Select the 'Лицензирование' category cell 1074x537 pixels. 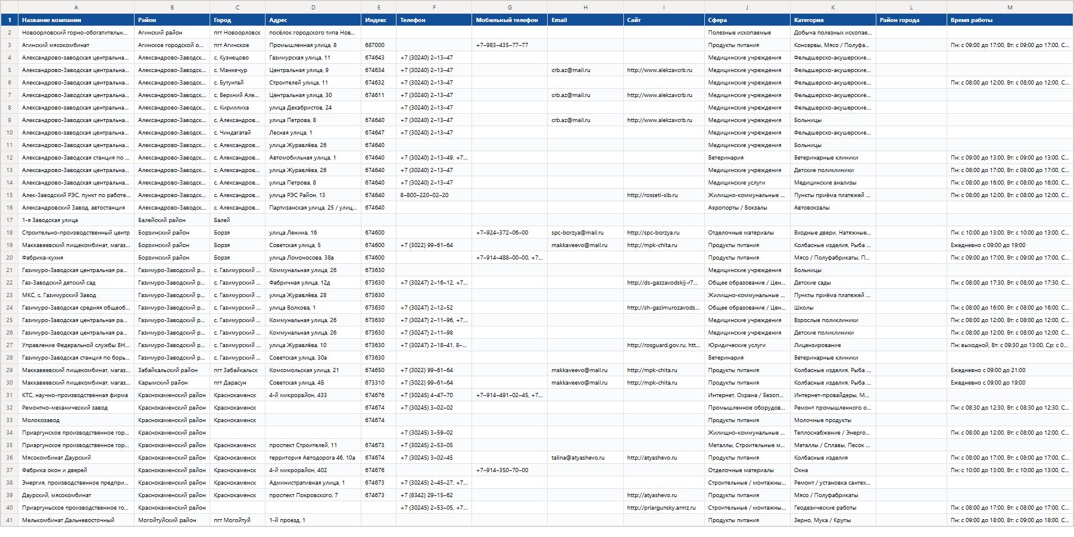[x=833, y=345]
